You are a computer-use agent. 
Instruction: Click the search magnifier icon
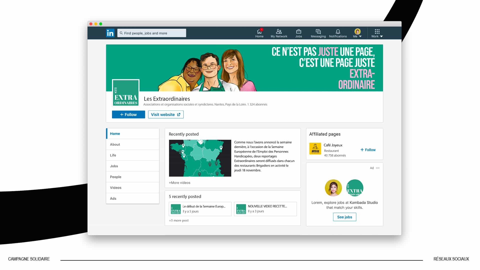pos(121,33)
